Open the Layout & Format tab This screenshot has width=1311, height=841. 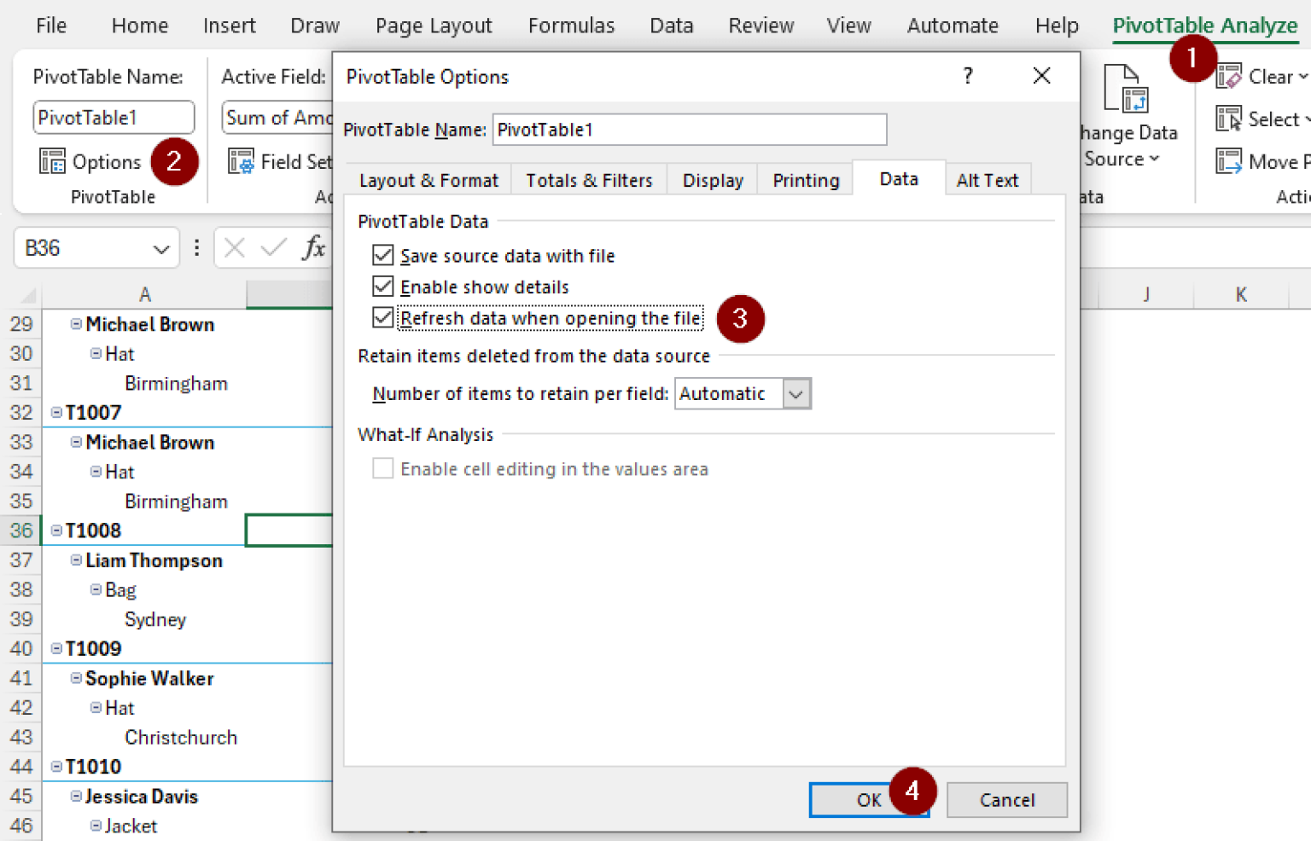428,181
